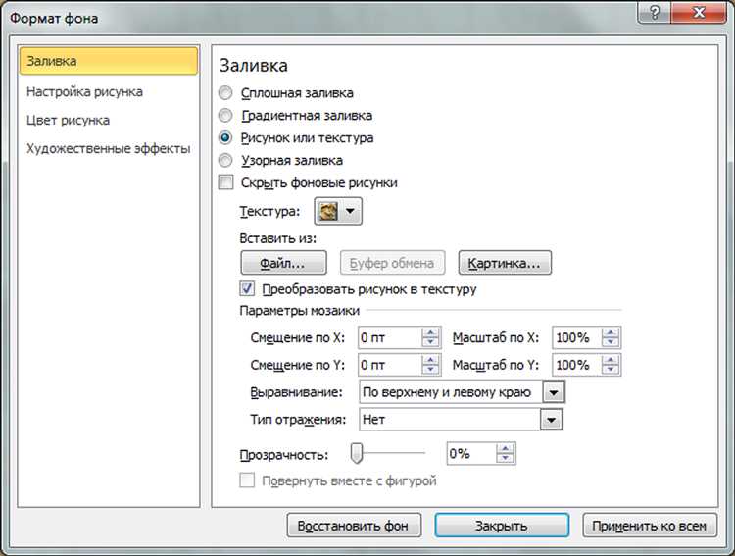The image size is (735, 556).
Task: Click the Файл... button
Action: [283, 263]
